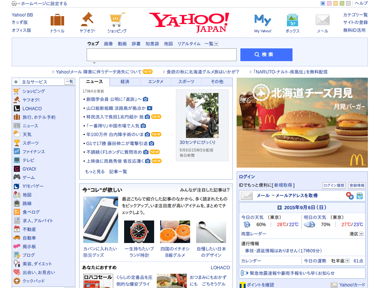This screenshot has height=288, width=384.
Task: Click the blue 検索 search button
Action: point(266,55)
